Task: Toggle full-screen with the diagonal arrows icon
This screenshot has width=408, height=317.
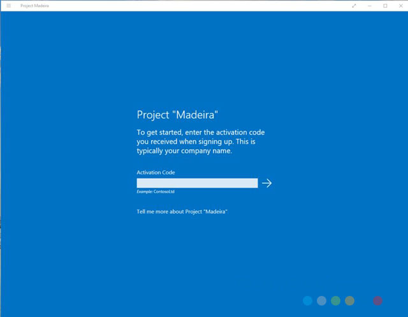Action: tap(354, 6)
